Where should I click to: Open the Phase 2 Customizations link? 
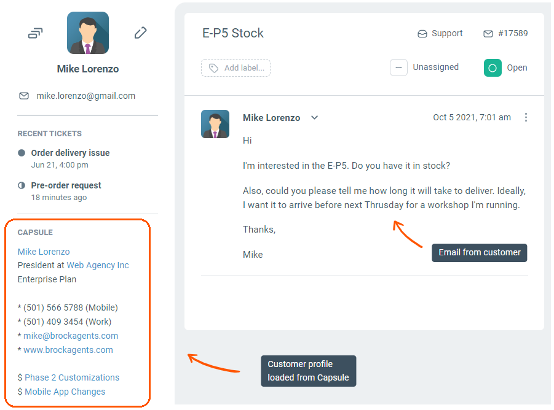pos(72,377)
